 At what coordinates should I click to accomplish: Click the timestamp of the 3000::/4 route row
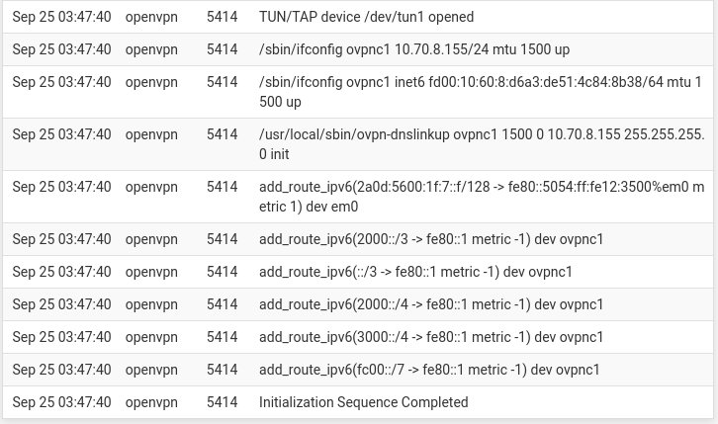click(62, 337)
